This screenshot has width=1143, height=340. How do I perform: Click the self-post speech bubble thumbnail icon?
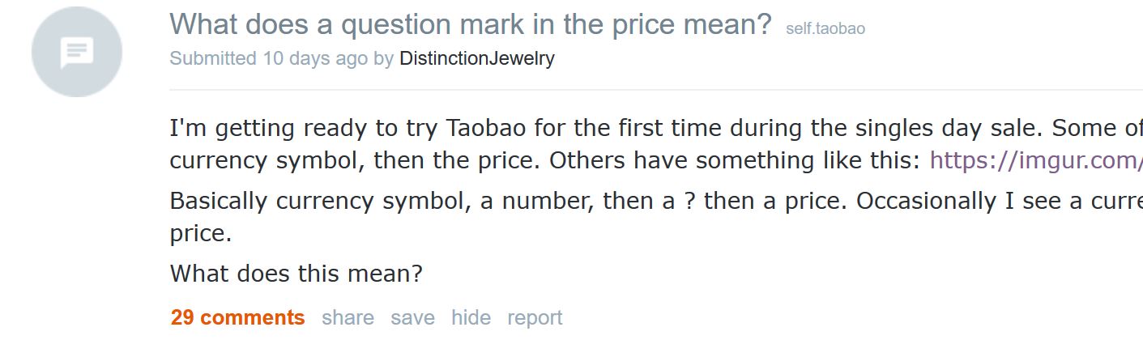(77, 52)
